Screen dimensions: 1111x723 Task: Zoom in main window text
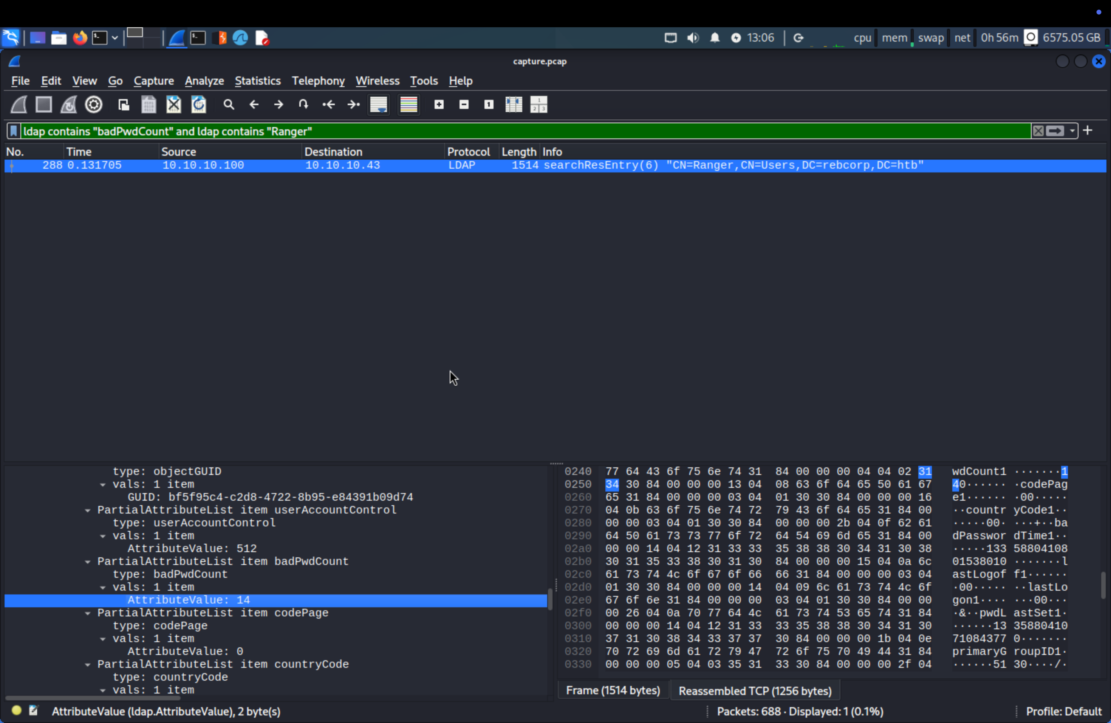point(439,105)
